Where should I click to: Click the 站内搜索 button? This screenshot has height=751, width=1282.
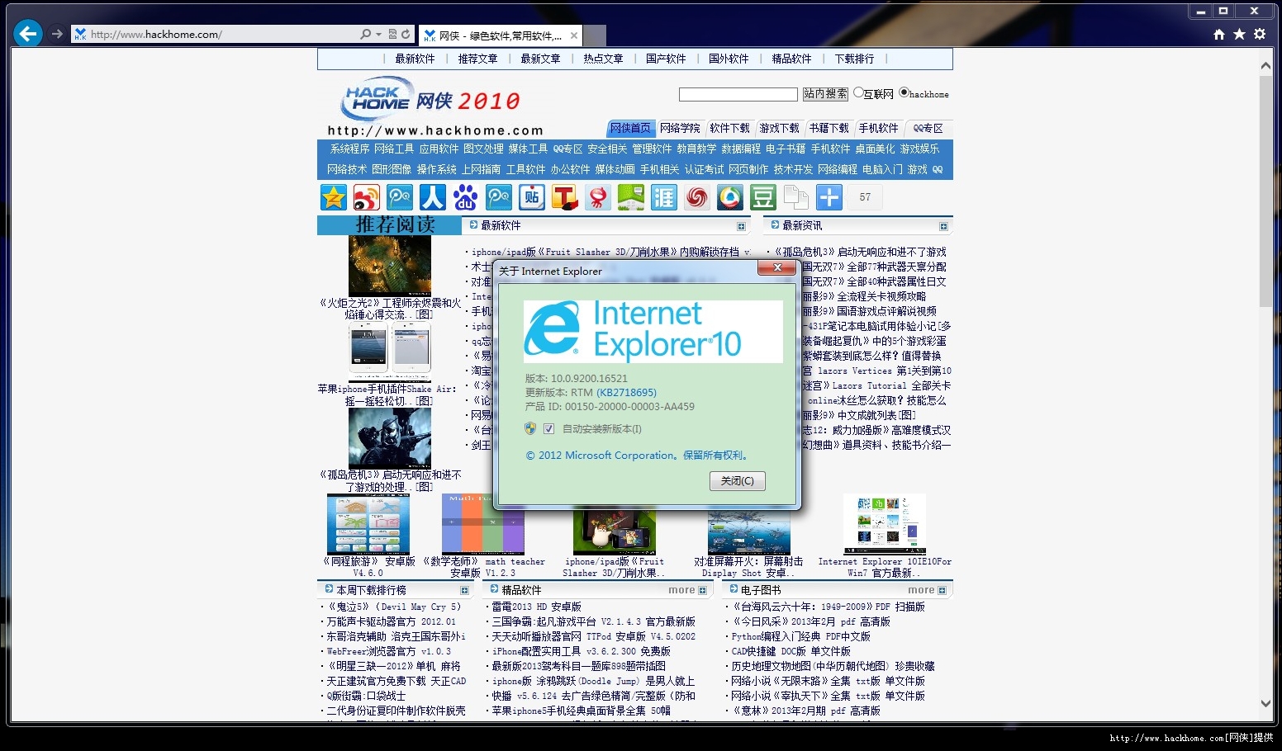pos(825,94)
